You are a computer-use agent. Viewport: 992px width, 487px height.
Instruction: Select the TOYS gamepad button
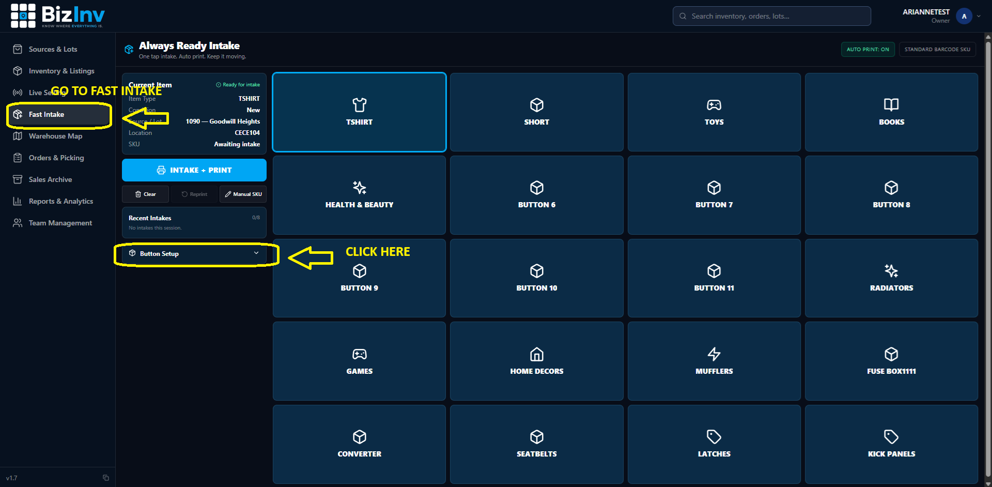[x=714, y=112]
